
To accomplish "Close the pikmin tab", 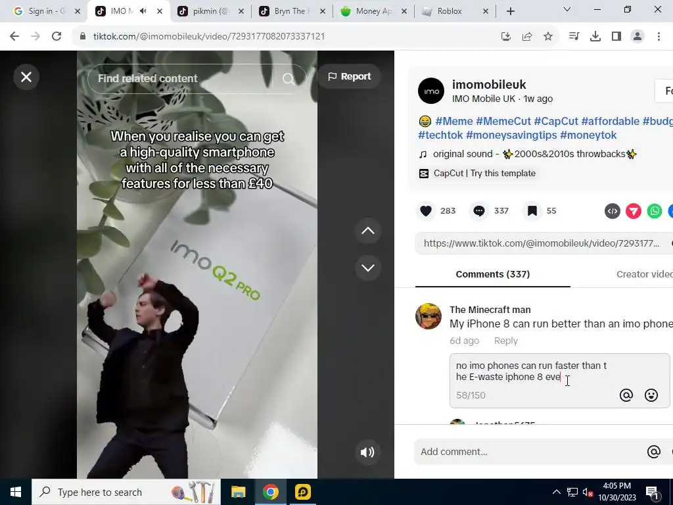I will (241, 11).
